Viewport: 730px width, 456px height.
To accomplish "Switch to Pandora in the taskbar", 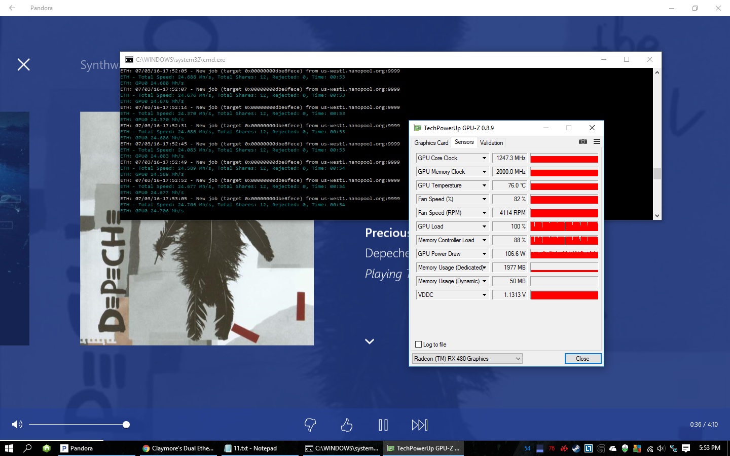I will tap(97, 448).
